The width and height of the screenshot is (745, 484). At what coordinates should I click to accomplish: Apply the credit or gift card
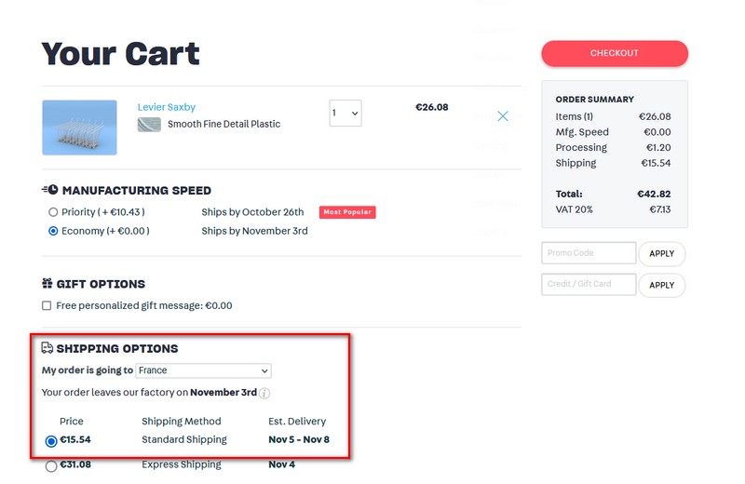click(661, 285)
